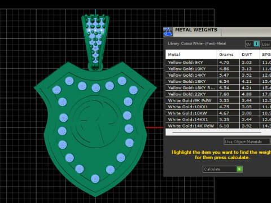This screenshot has width=271, height=203.
Task: Click the 4.88 DWT value
Action: pos(247,94)
